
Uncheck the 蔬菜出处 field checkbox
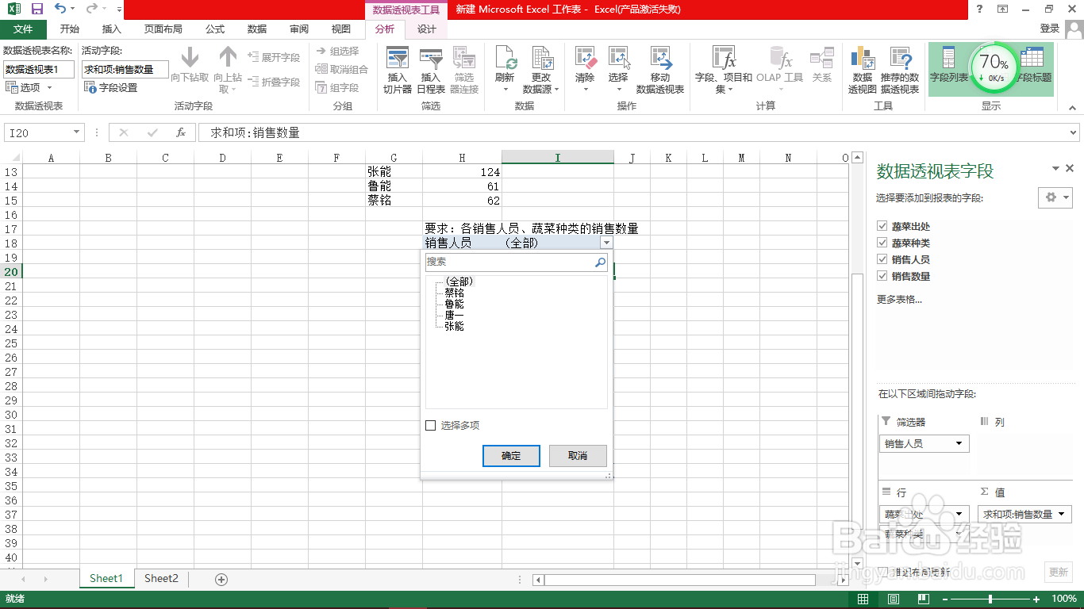coord(882,225)
